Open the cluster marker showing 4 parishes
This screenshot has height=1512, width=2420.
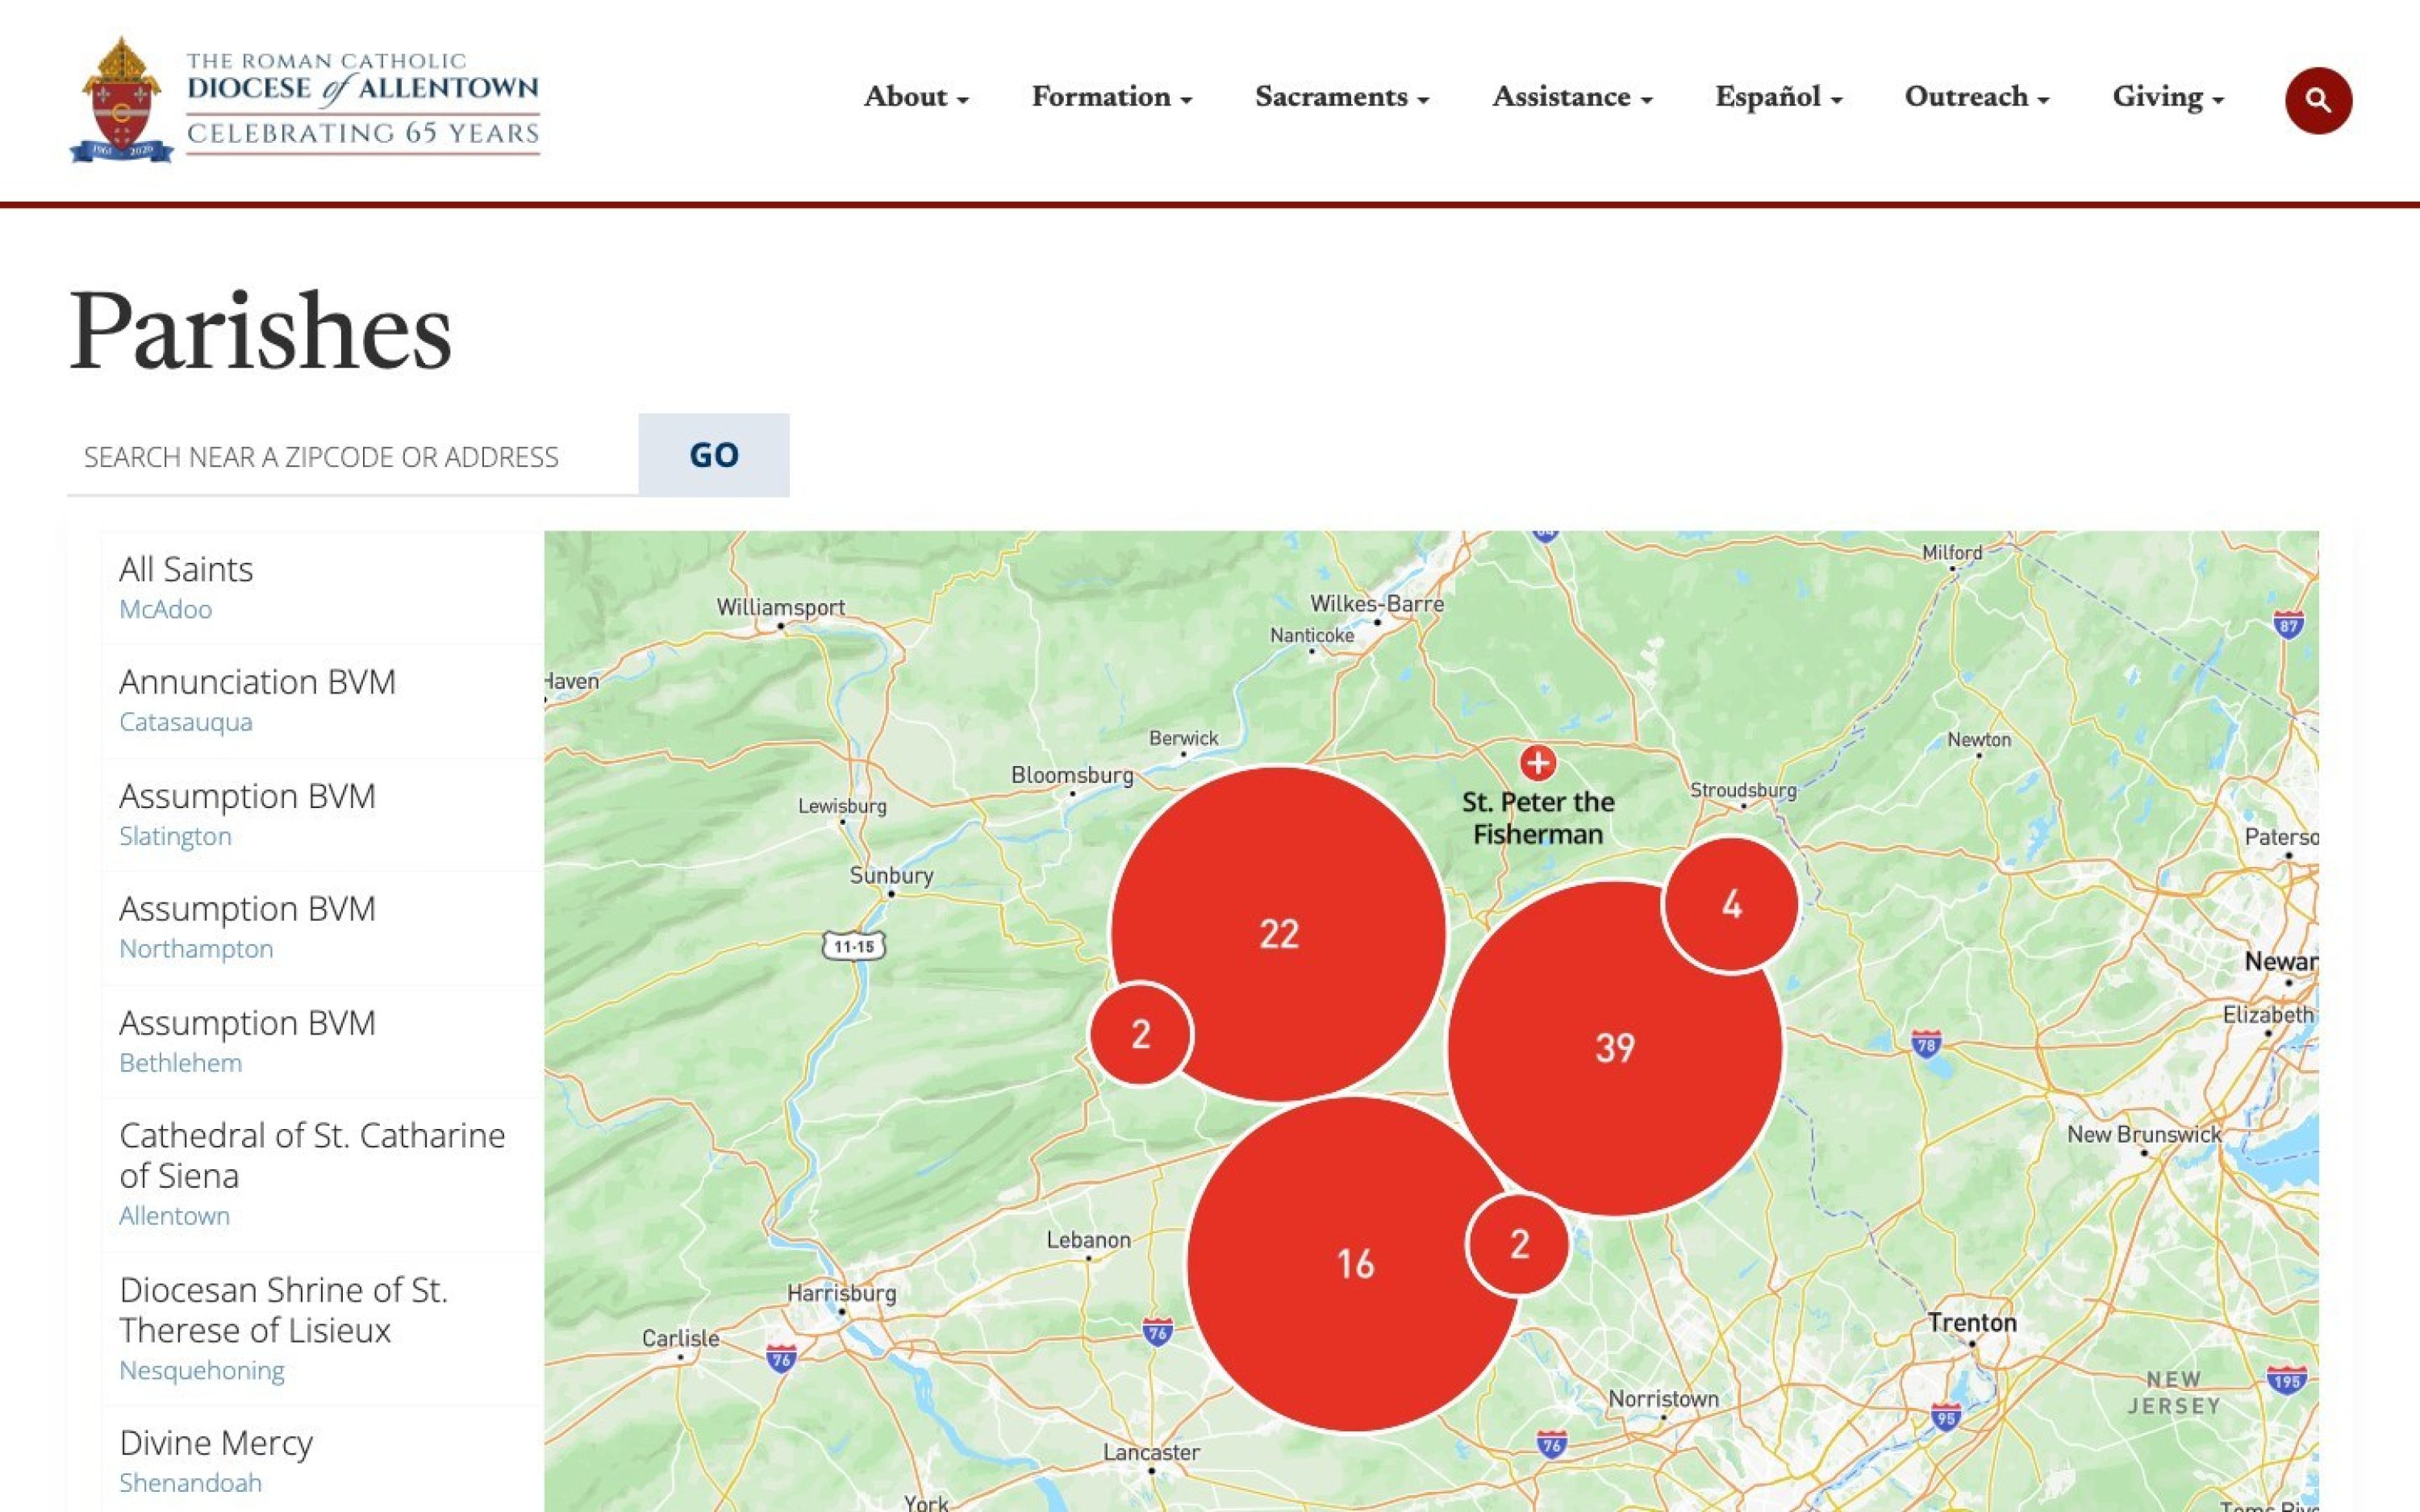(x=1731, y=905)
